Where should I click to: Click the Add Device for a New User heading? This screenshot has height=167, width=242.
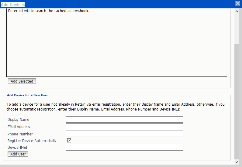[x=28, y=95]
